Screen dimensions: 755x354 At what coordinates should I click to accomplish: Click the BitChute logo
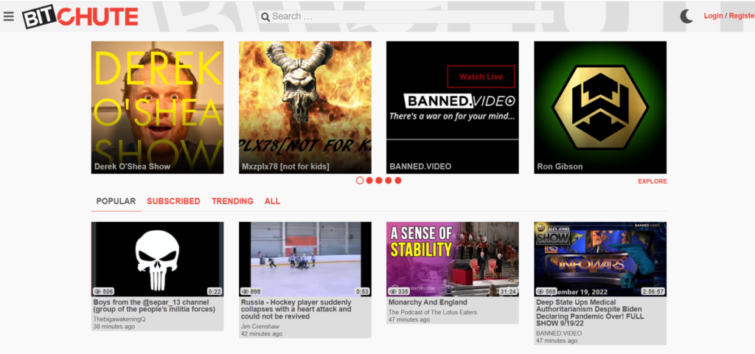80,16
